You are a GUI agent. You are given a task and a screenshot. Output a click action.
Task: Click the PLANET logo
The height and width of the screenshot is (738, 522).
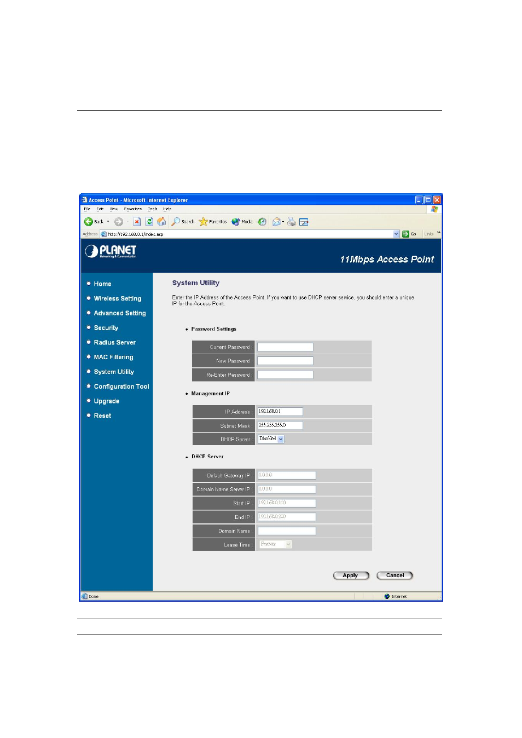111,251
